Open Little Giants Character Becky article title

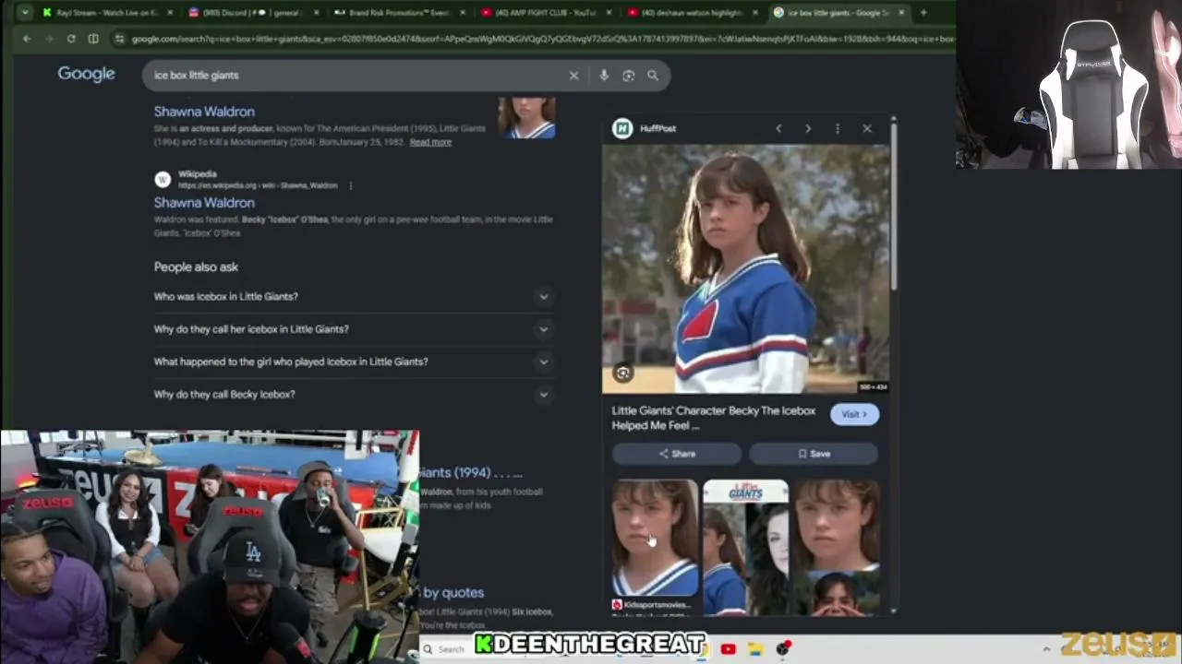point(714,418)
